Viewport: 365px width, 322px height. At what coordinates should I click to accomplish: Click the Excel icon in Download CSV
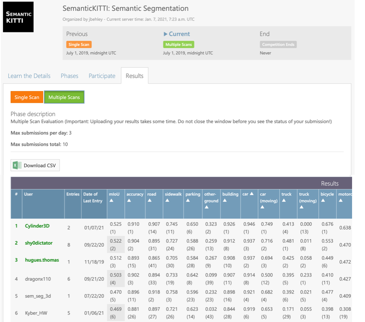[x=17, y=165]
